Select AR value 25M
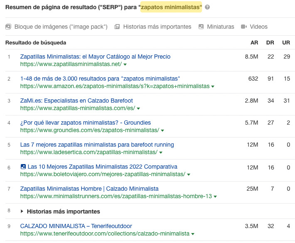The width and height of the screenshot is (295, 243). [252, 189]
